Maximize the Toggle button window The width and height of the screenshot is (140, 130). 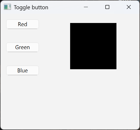107,7
